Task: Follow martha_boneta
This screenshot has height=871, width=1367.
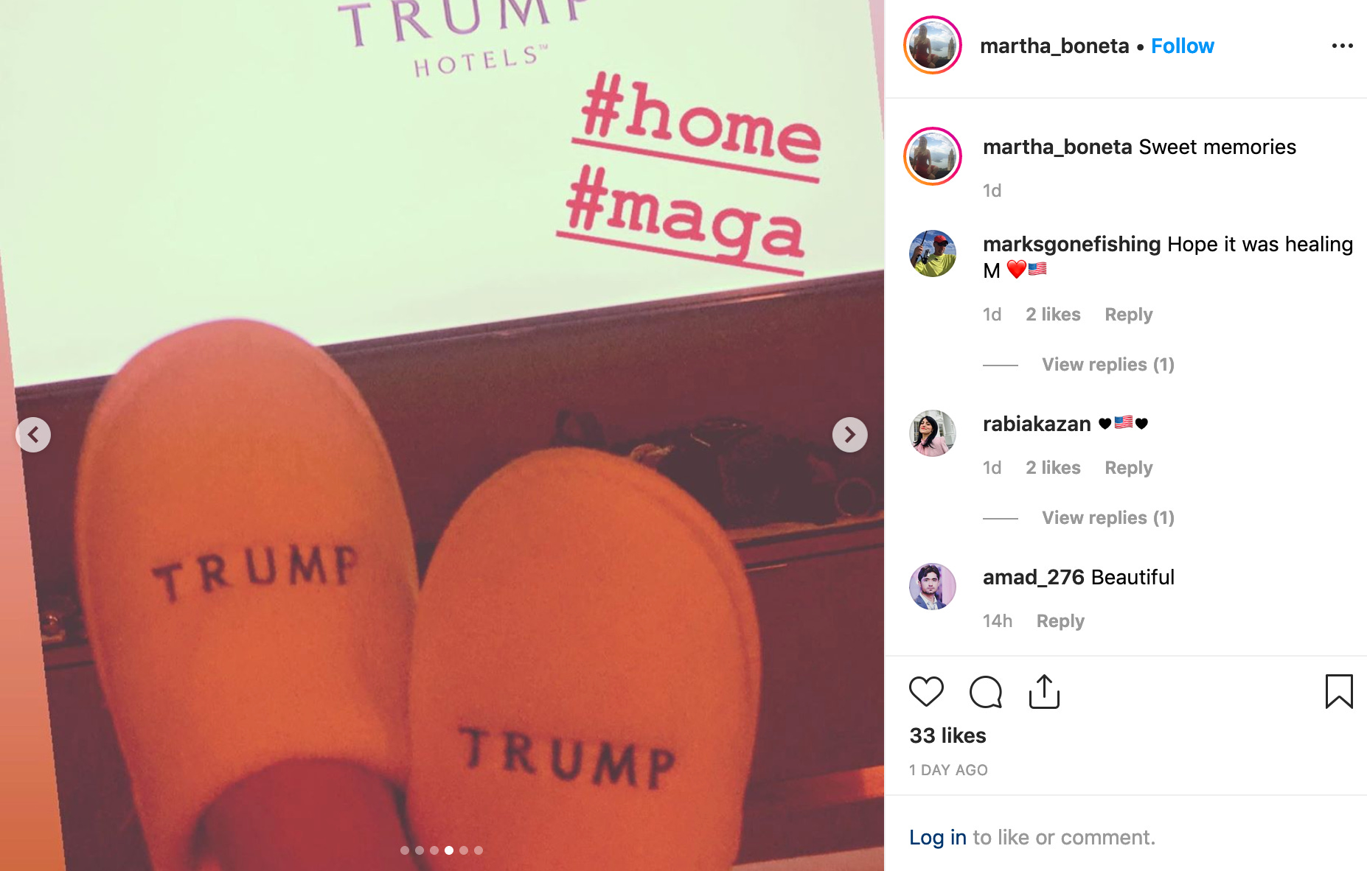Action: point(1182,46)
